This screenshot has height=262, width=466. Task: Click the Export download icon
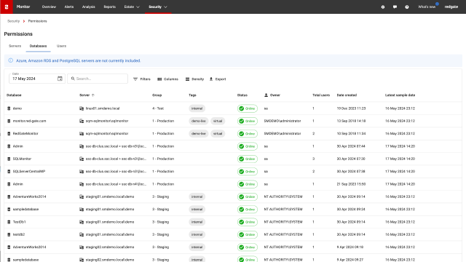click(211, 79)
